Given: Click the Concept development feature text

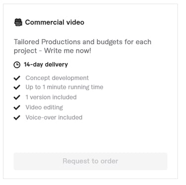Looking at the screenshot, I should pos(57,78).
